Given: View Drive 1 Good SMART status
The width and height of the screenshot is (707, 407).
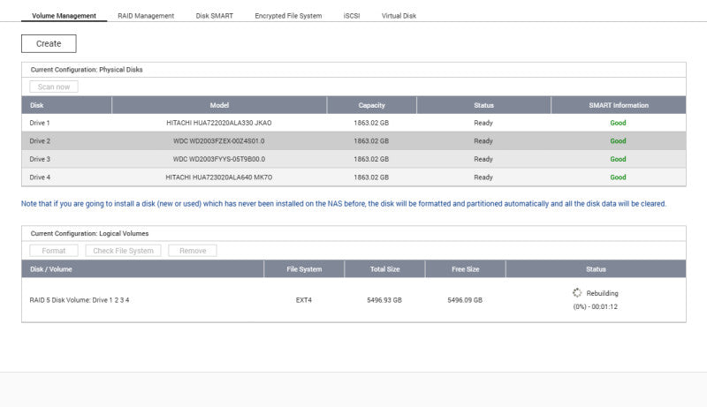Looking at the screenshot, I should pyautogui.click(x=618, y=123).
